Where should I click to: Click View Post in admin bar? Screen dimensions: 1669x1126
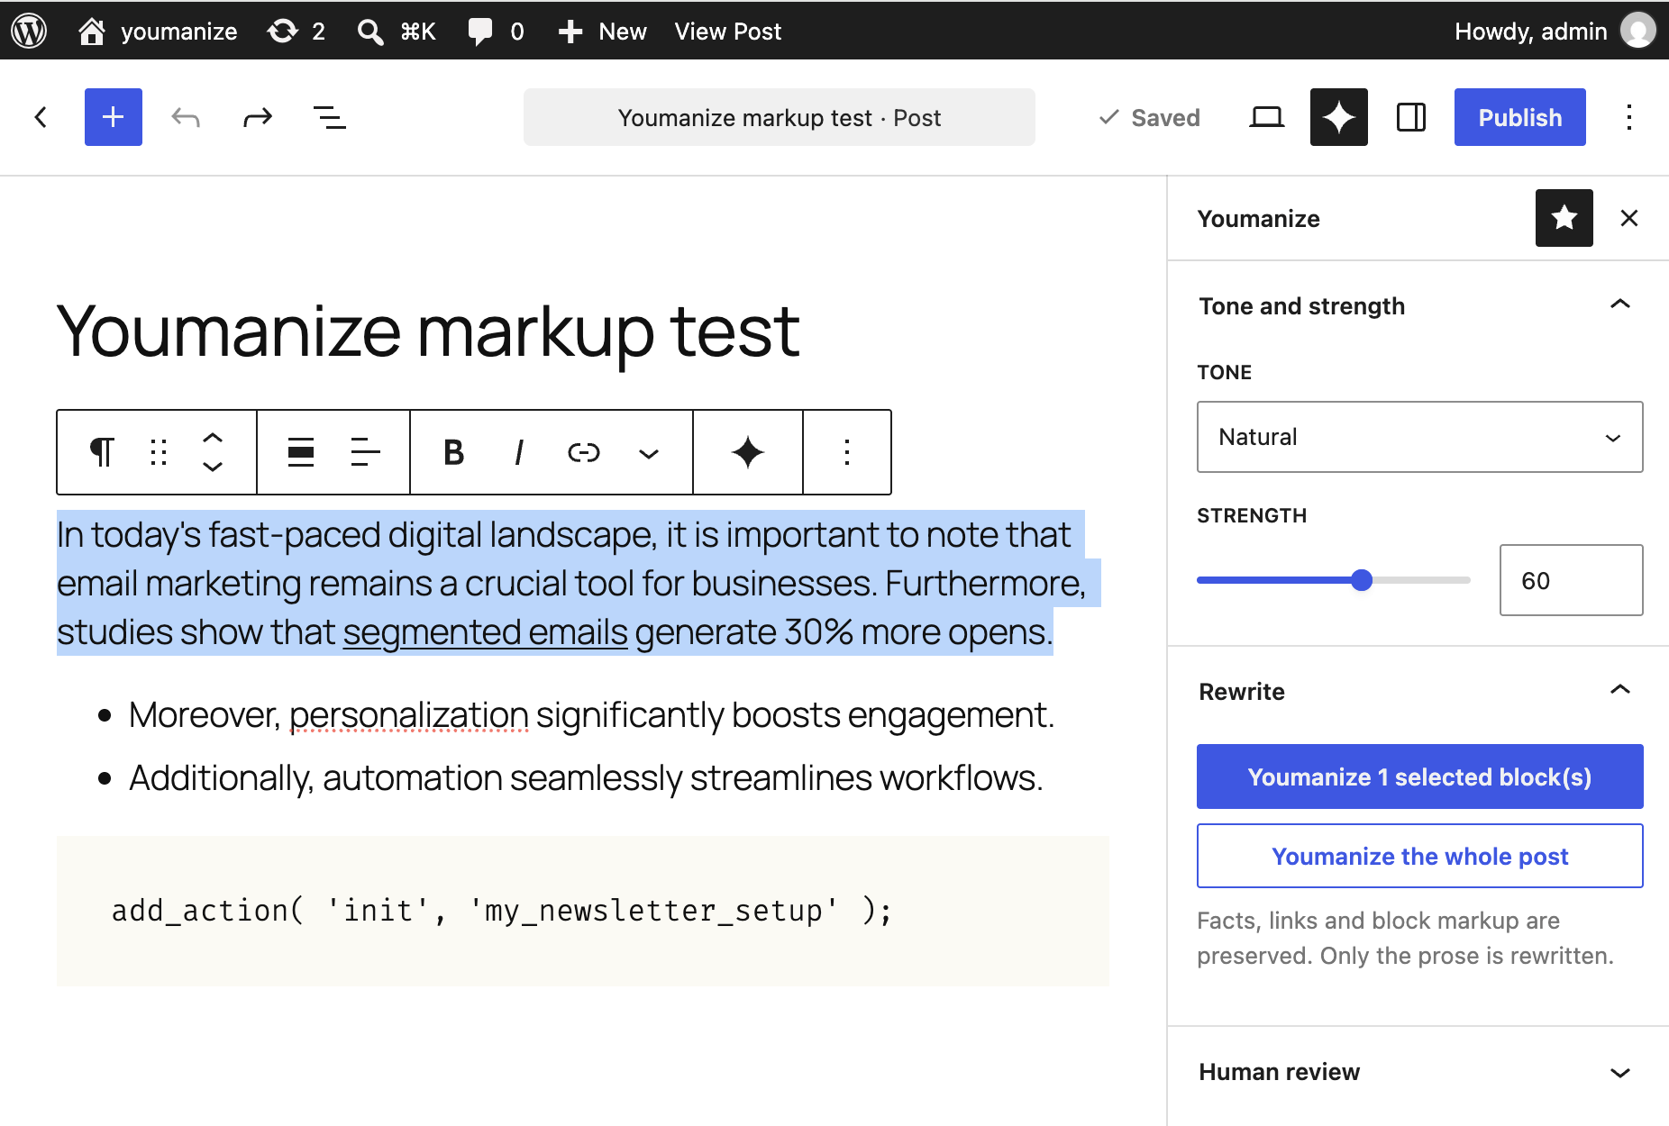click(728, 32)
